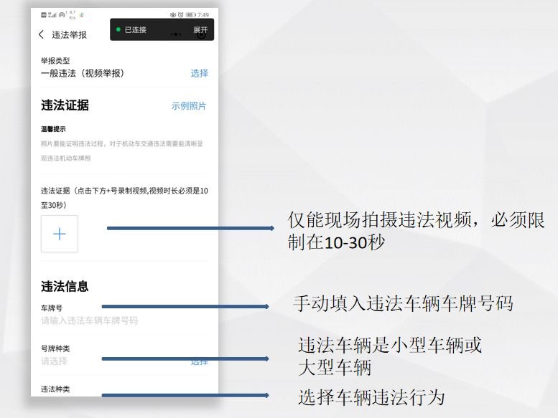The image size is (558, 418).
Task: Tap the 违法信息 section heading
Action: 65,286
